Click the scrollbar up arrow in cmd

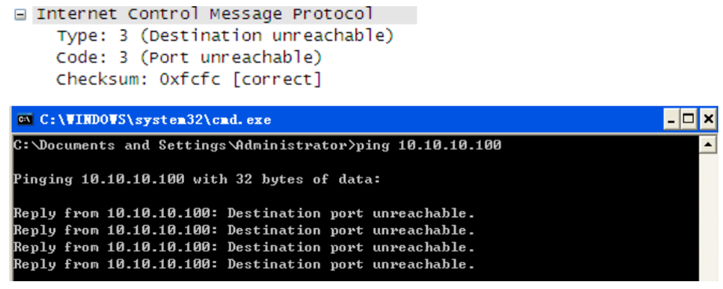[x=707, y=146]
